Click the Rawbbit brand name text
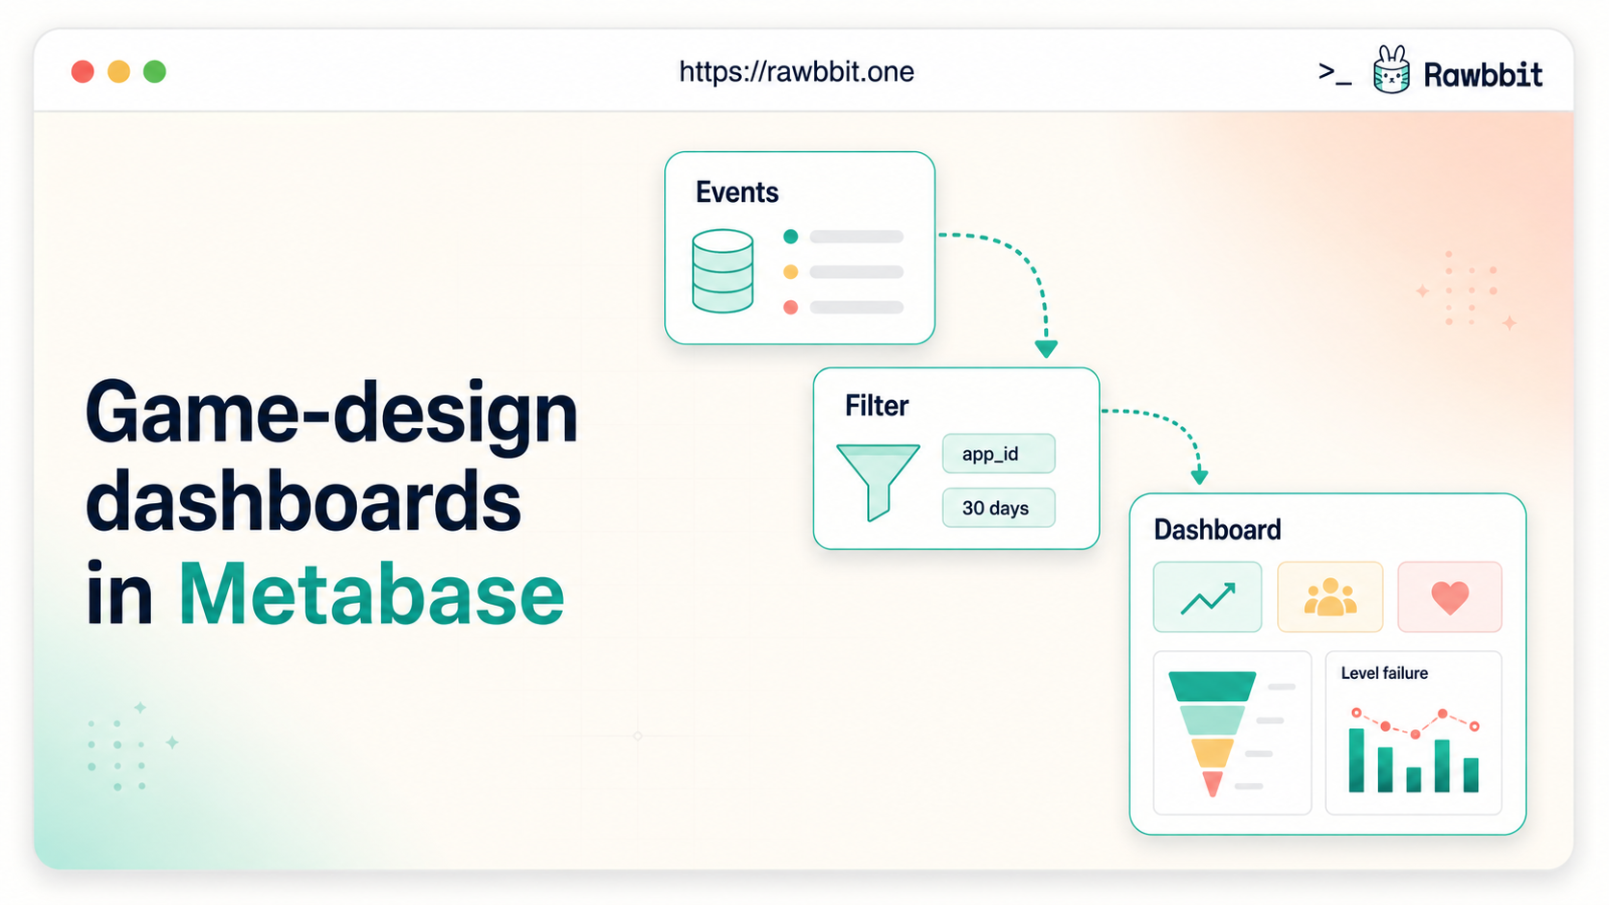The height and width of the screenshot is (905, 1609). [1483, 74]
